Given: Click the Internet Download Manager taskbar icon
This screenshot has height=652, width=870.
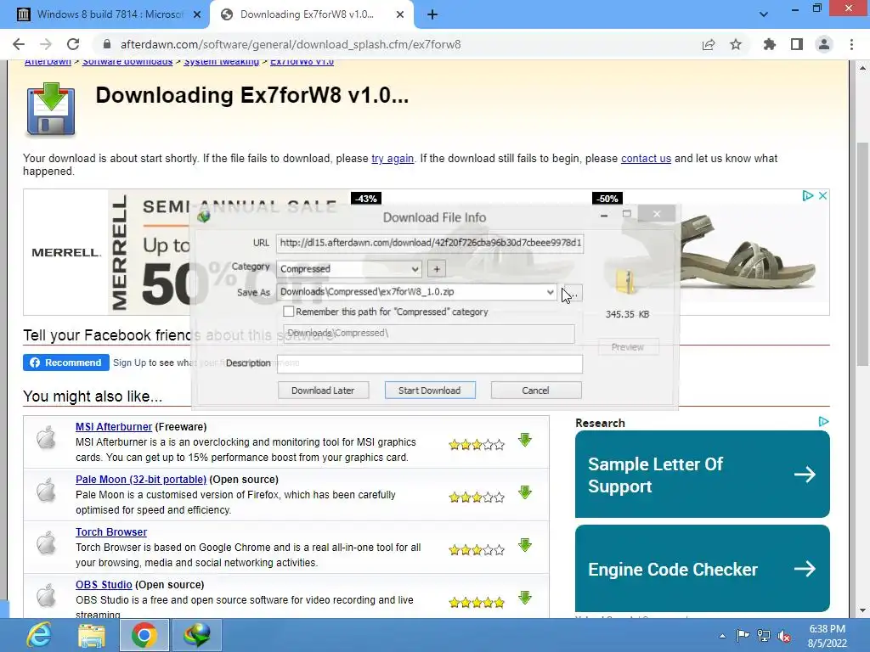Looking at the screenshot, I should [197, 635].
